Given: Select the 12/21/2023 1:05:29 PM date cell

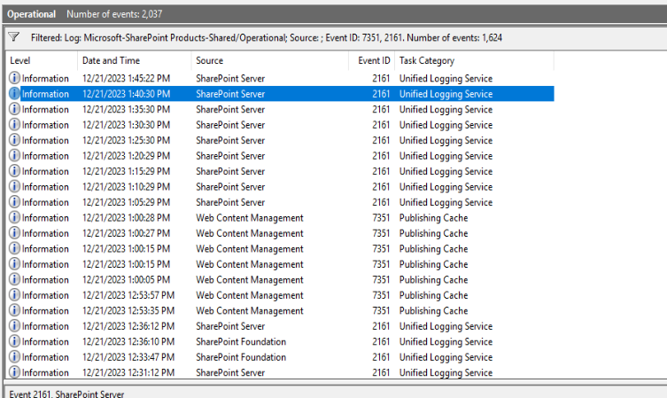Looking at the screenshot, I should (x=126, y=202).
